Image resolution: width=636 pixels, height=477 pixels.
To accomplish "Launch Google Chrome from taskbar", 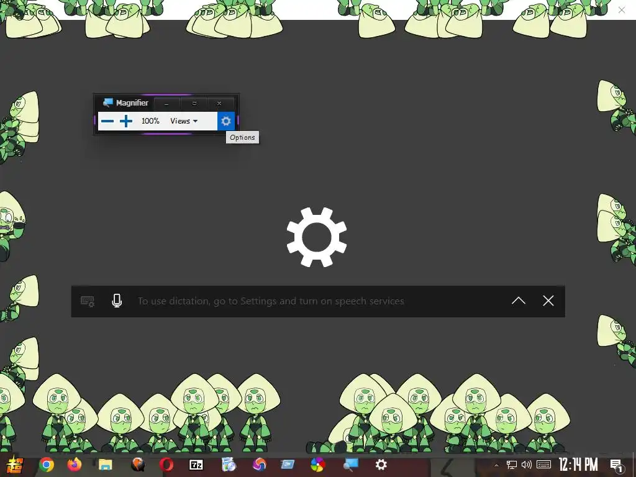I will coord(46,465).
